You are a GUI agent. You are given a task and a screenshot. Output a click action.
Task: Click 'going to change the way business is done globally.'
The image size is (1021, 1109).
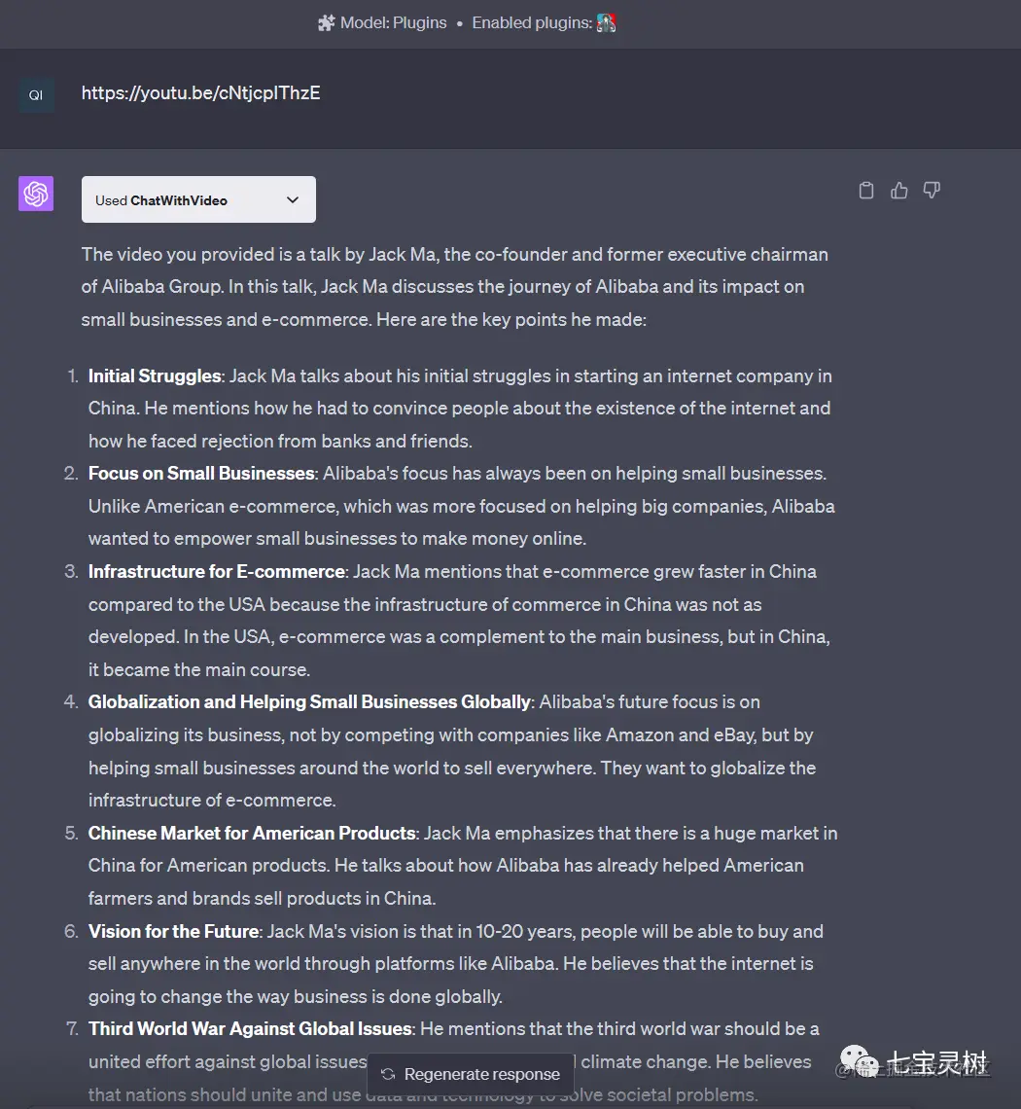[296, 997]
